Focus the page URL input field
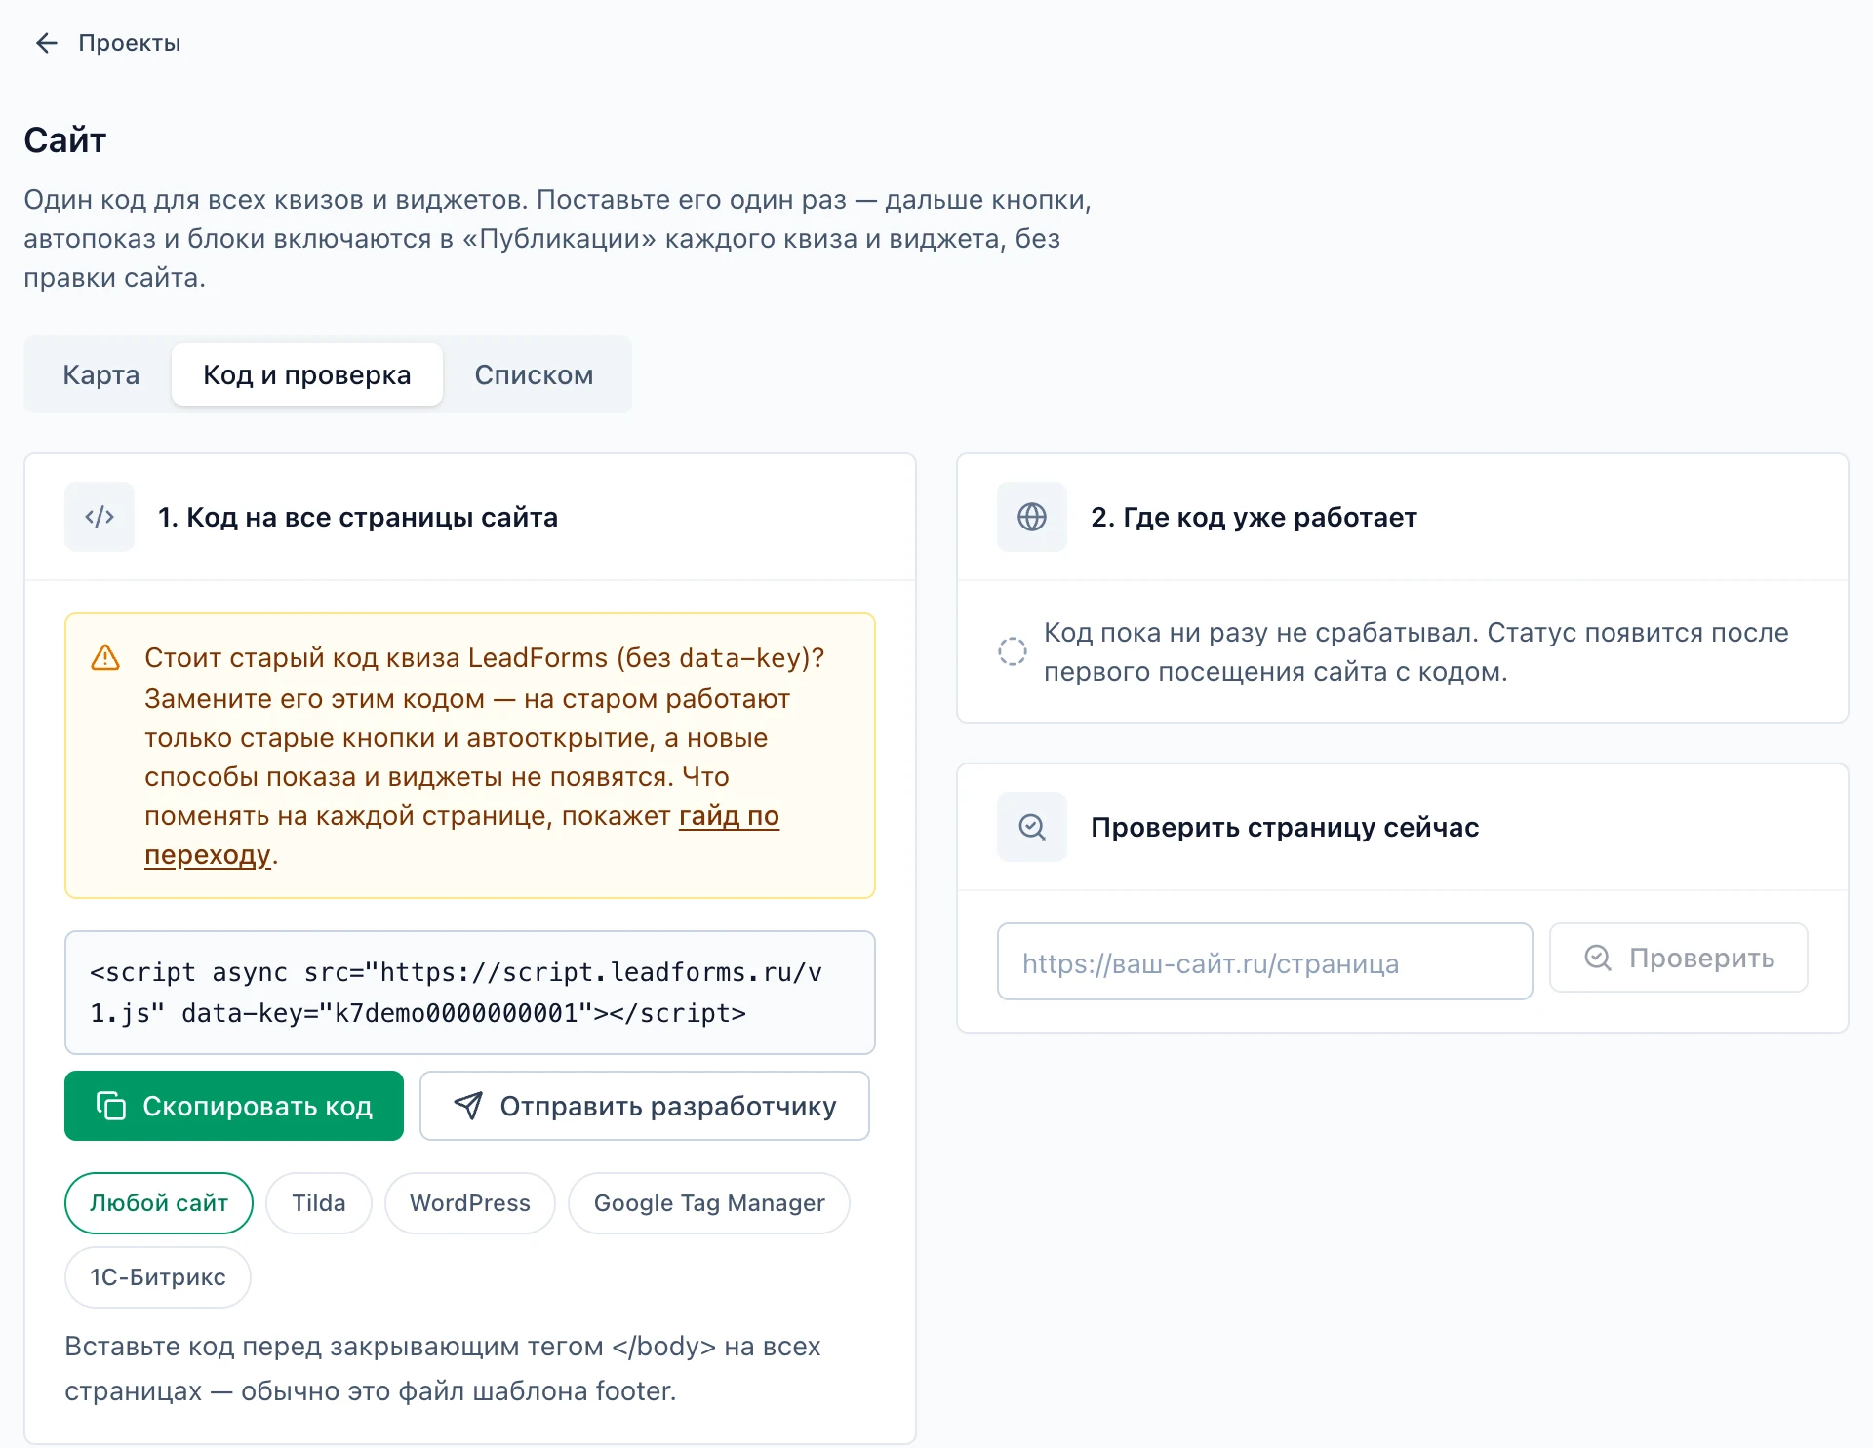1873x1448 pixels. click(x=1265, y=962)
